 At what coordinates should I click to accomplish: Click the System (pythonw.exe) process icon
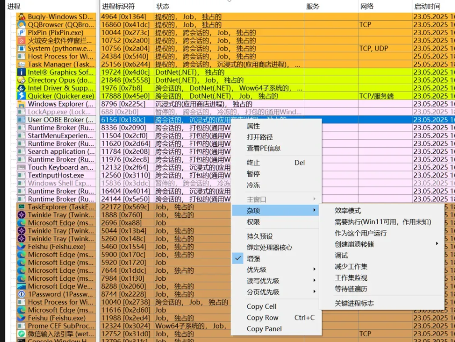(22, 49)
